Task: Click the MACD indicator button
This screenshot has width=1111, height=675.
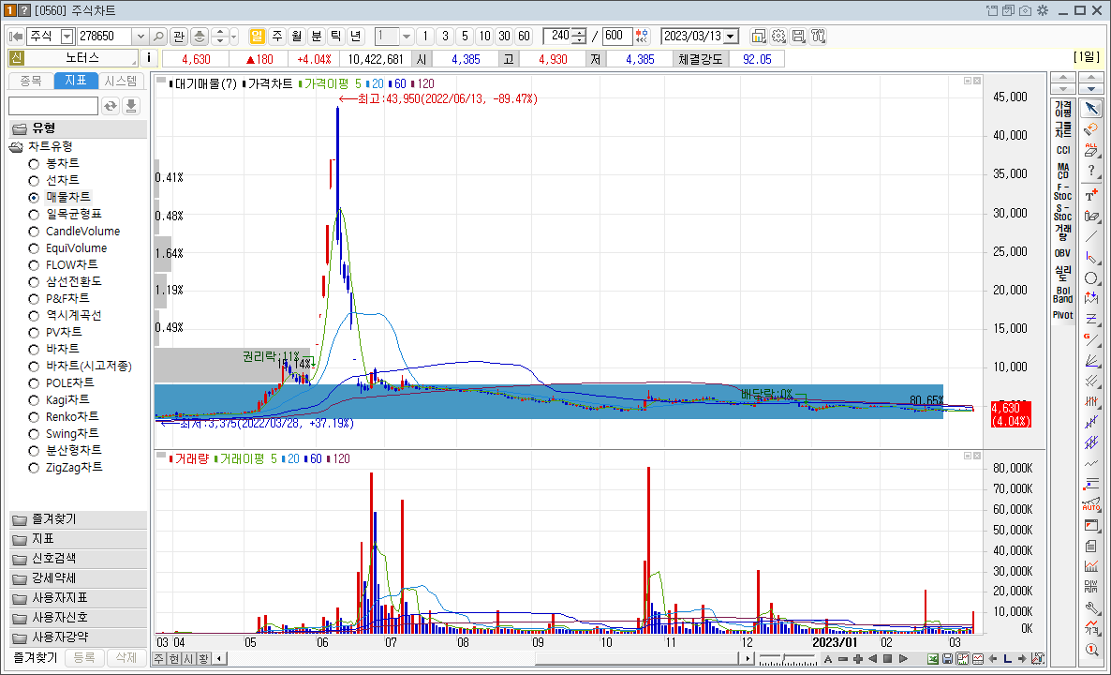Action: click(1063, 171)
